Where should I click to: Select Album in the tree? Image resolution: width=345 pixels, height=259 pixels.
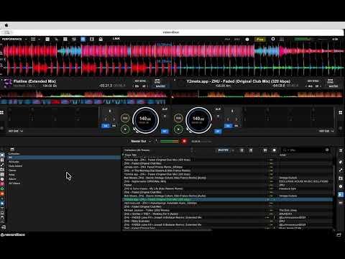tap(12, 179)
